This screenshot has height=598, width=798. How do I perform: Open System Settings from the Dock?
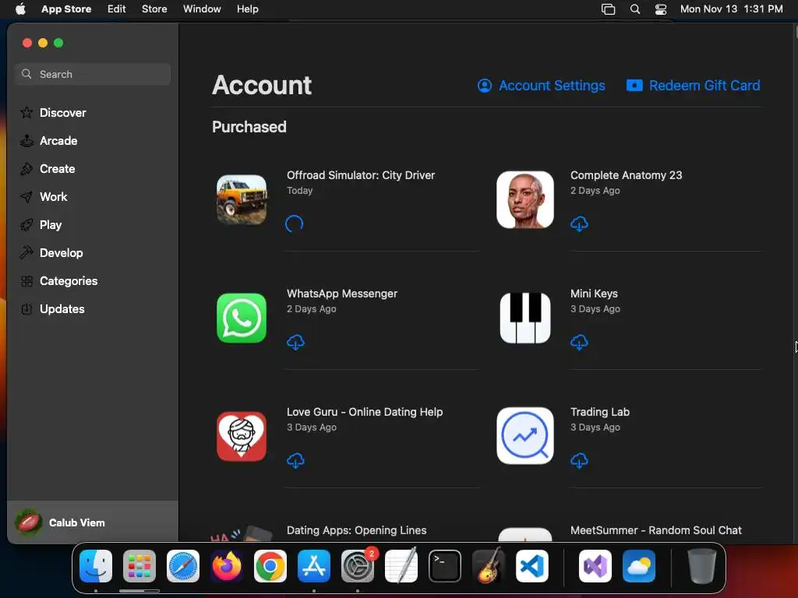[357, 566]
